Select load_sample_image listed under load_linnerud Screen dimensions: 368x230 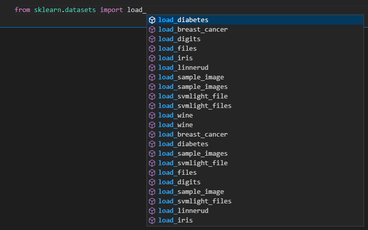(255, 77)
